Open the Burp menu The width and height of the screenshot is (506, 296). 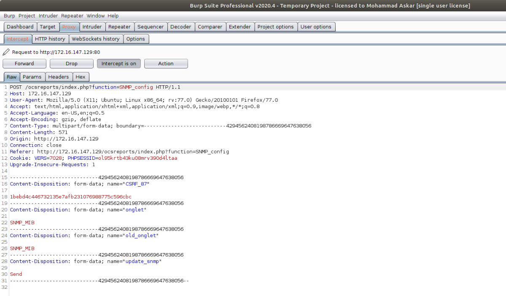coord(9,16)
